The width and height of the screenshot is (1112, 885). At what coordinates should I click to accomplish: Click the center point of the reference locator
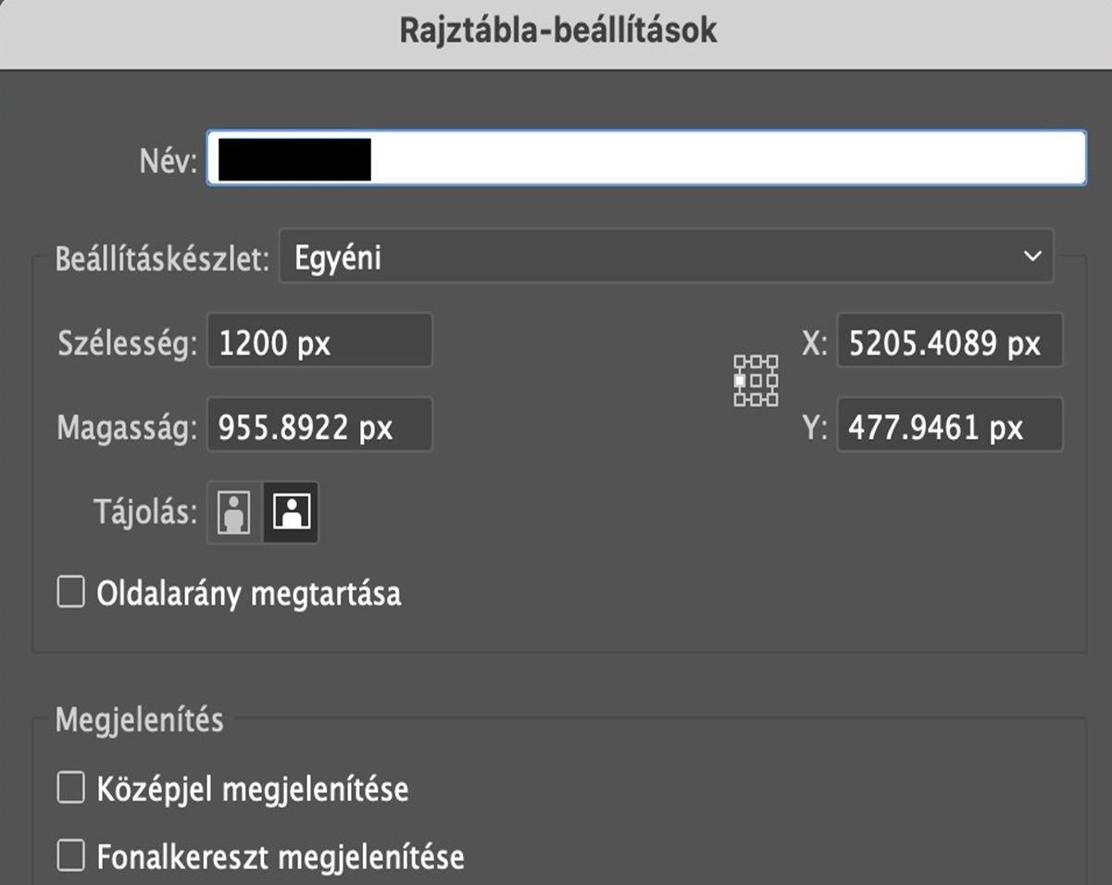756,380
